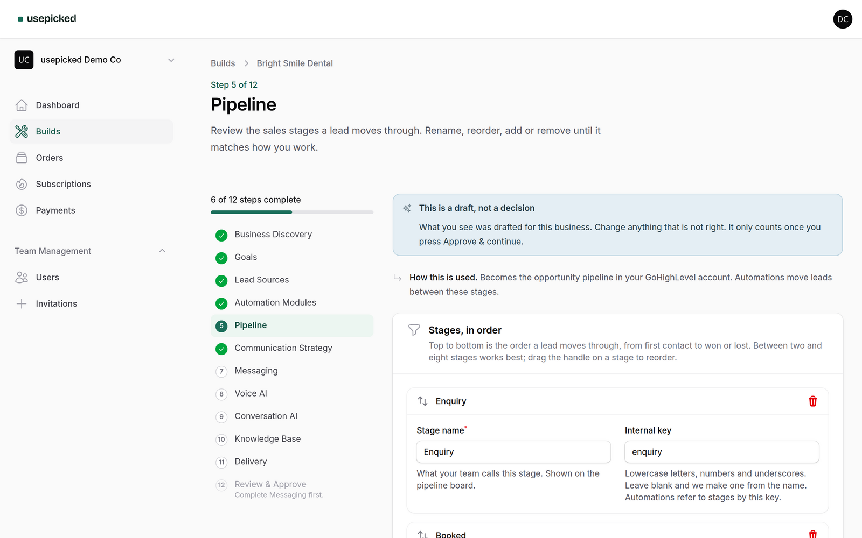The width and height of the screenshot is (862, 538).
Task: Click the Lead Sources green checkmark
Action: click(x=221, y=280)
